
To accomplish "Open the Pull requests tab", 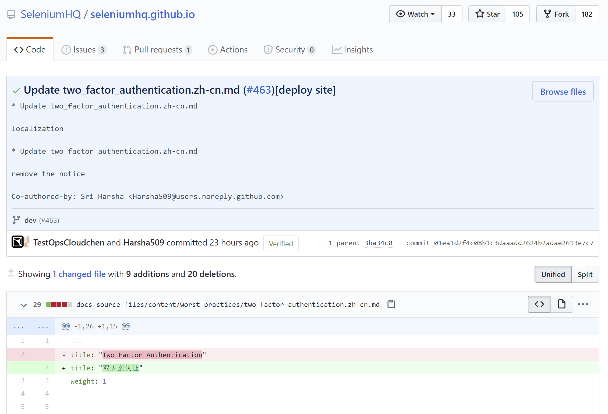I will (x=158, y=50).
